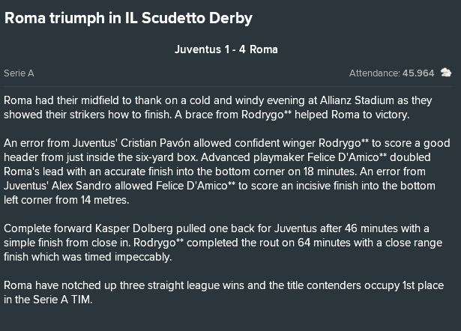Click Rodrygo after the words confident winger
Screen dimensions: 461x331
point(340,143)
